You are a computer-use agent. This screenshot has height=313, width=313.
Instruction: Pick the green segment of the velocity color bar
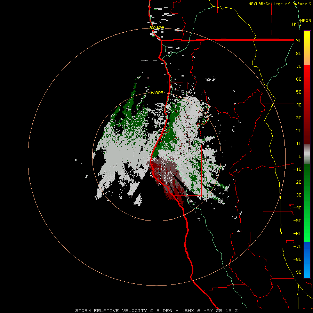(x=307, y=203)
